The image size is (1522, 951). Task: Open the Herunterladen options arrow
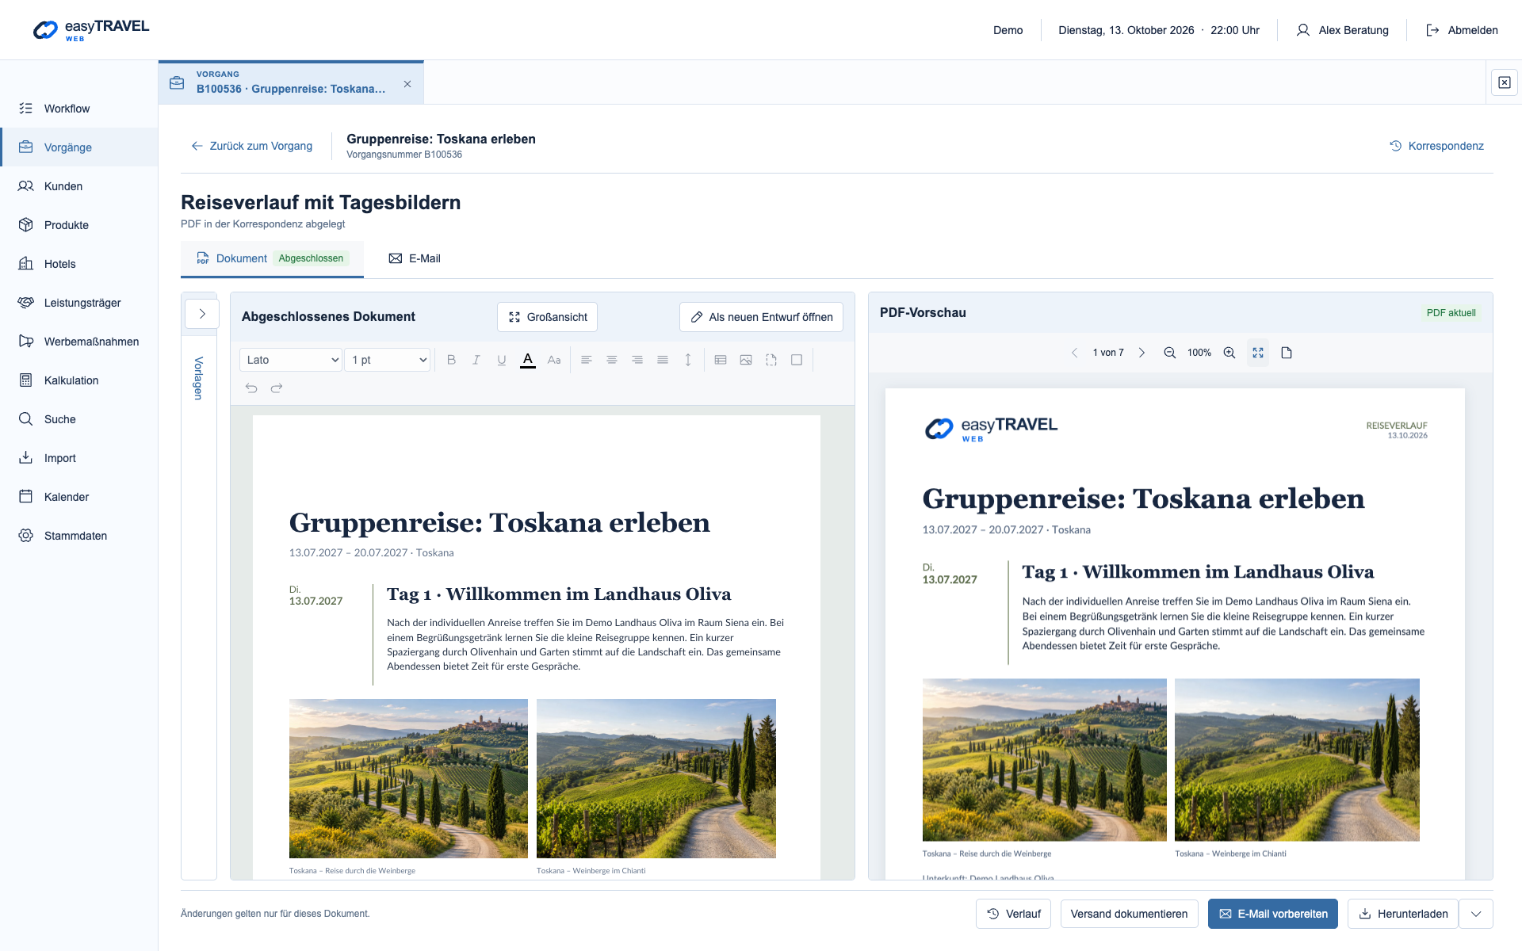point(1476,914)
